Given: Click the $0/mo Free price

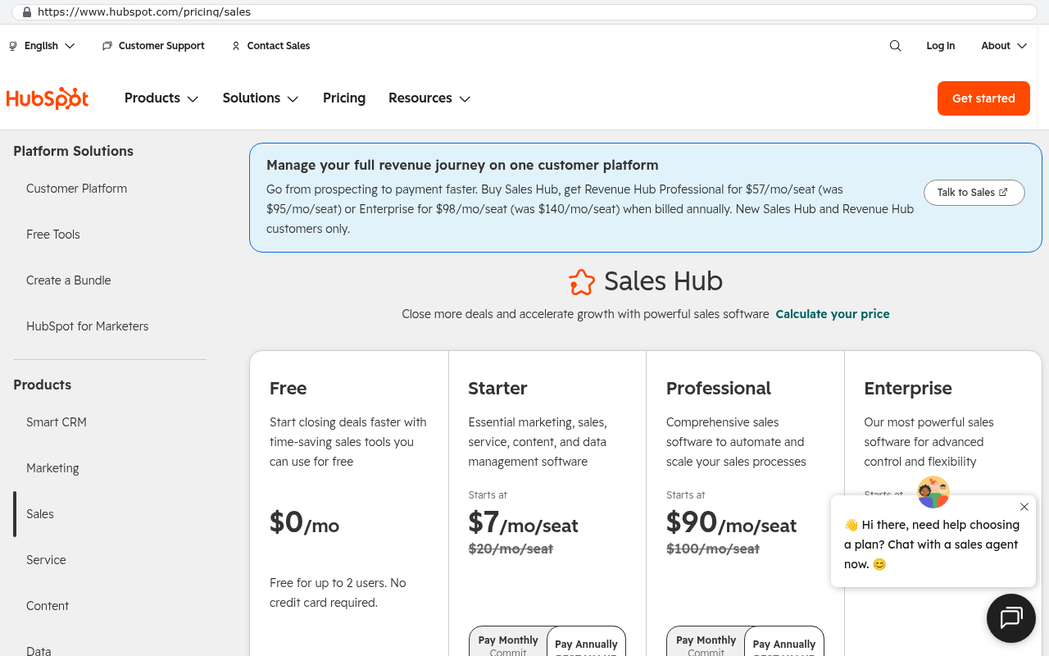Looking at the screenshot, I should 304,523.
